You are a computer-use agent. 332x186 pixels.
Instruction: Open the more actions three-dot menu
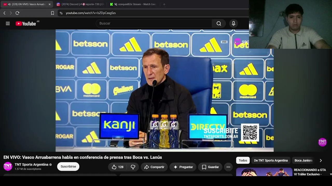point(228,167)
